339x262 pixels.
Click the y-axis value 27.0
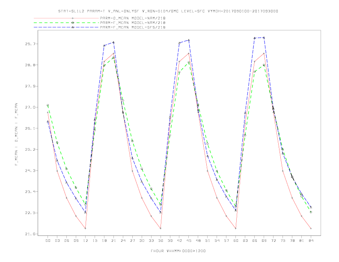[30, 107]
